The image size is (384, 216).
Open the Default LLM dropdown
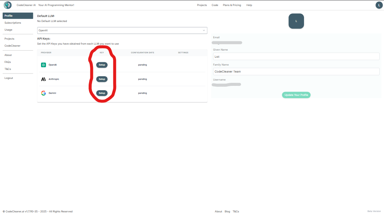122,30
